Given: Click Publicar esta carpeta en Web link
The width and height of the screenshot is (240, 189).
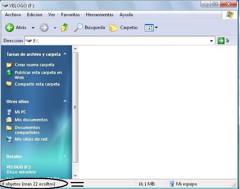Looking at the screenshot, I should click(x=38, y=75).
